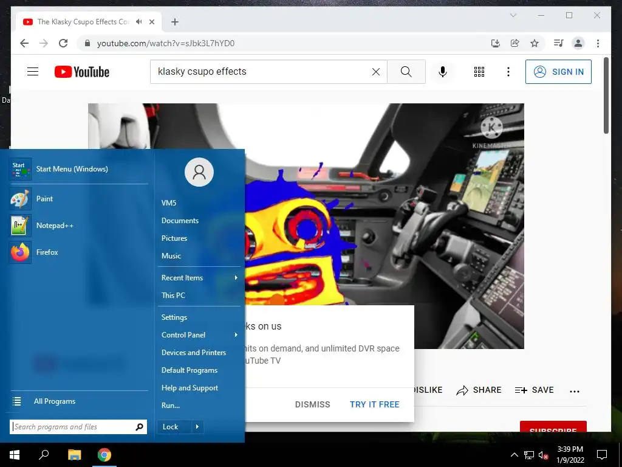Click the address bar URL
The width and height of the screenshot is (622, 467).
coord(166,43)
